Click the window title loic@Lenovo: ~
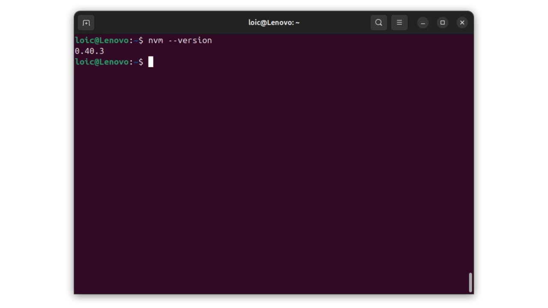 click(x=274, y=23)
